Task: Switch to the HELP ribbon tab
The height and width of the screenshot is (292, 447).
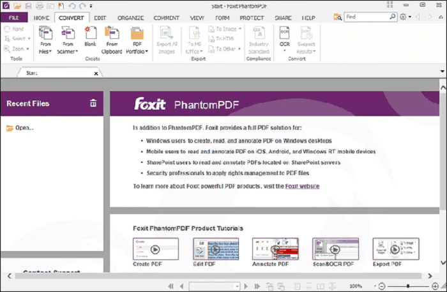Action: (x=308, y=18)
